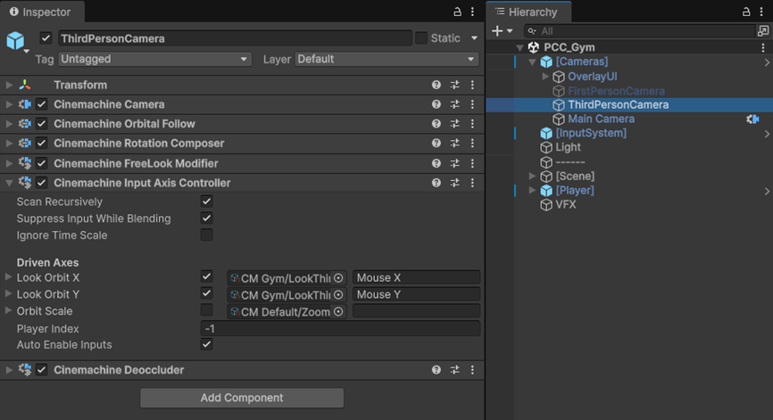The image size is (773, 420).
Task: Click the GameObject cube icon in Inspector
Action: click(16, 41)
